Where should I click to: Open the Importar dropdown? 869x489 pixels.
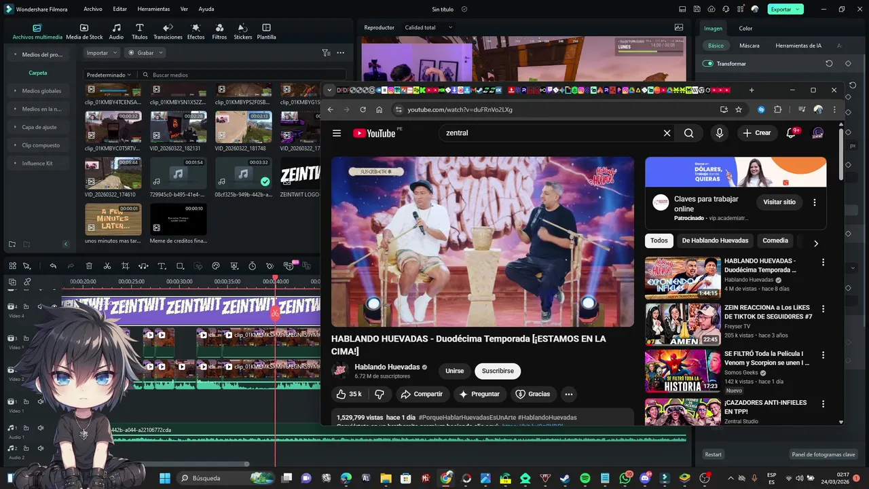point(102,52)
